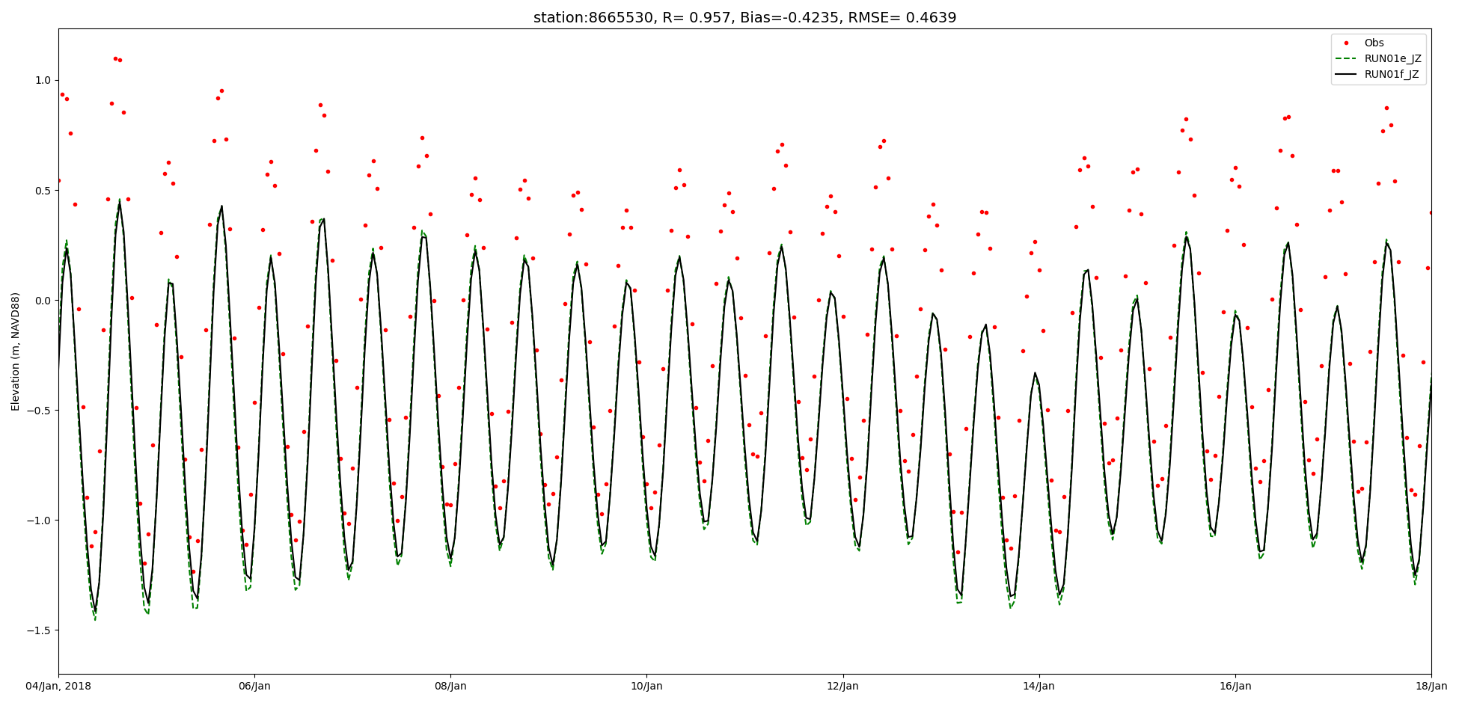Screen dimensions: 1459x703
Task: Click the 12/Jan x-axis tick label
Action: coord(842,686)
